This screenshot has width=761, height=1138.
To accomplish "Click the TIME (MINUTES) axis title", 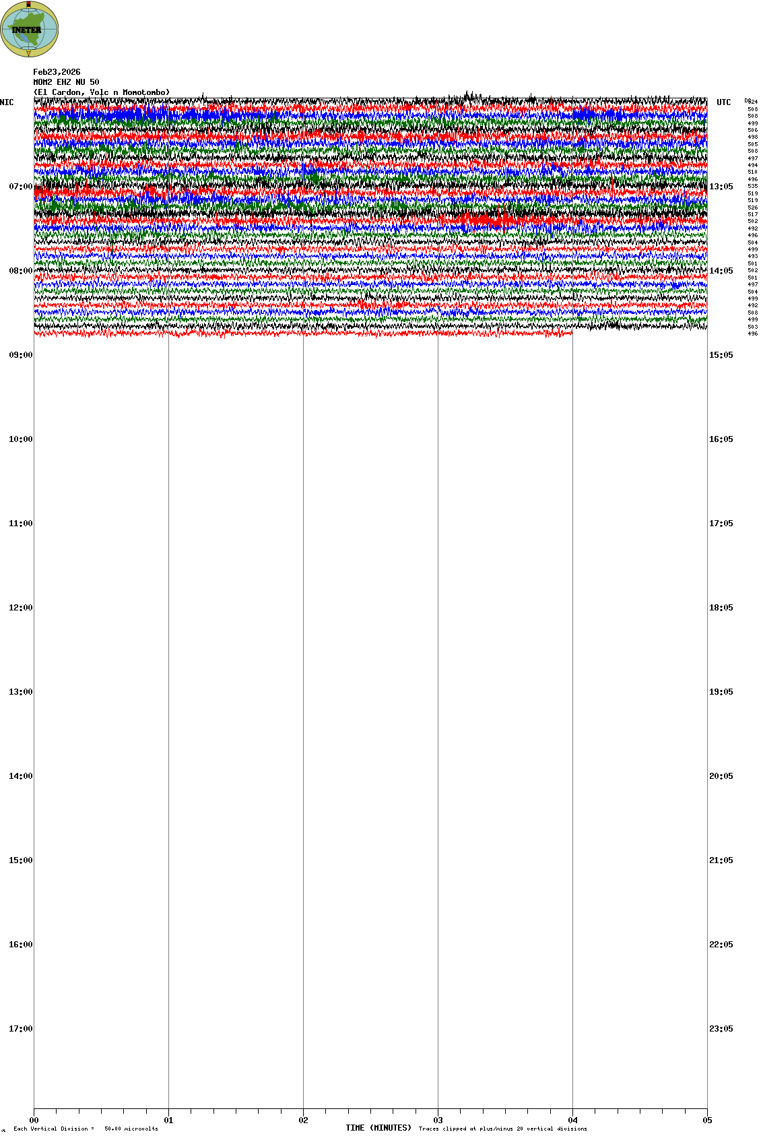I will point(378,1128).
